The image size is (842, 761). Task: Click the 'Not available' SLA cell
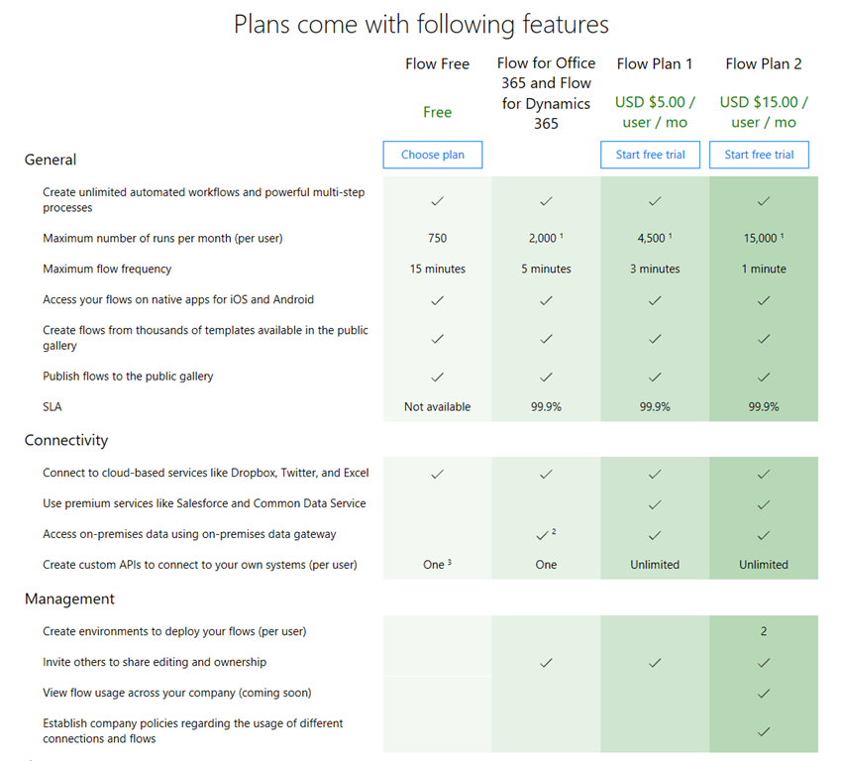coord(437,407)
